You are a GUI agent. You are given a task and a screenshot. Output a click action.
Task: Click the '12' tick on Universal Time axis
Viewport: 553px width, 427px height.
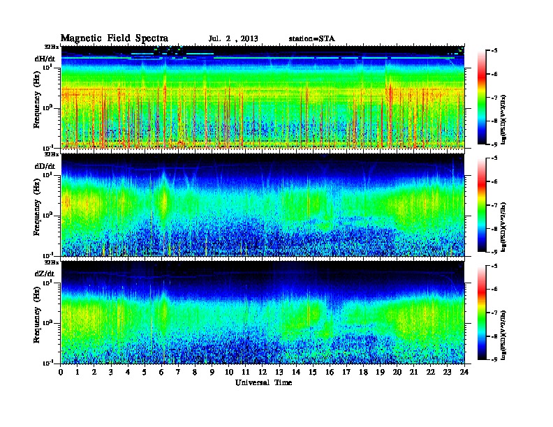pyautogui.click(x=263, y=372)
